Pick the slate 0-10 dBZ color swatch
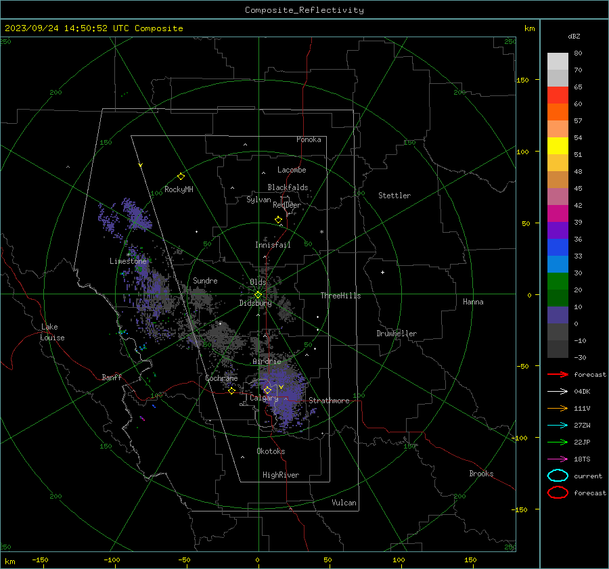 [558, 315]
